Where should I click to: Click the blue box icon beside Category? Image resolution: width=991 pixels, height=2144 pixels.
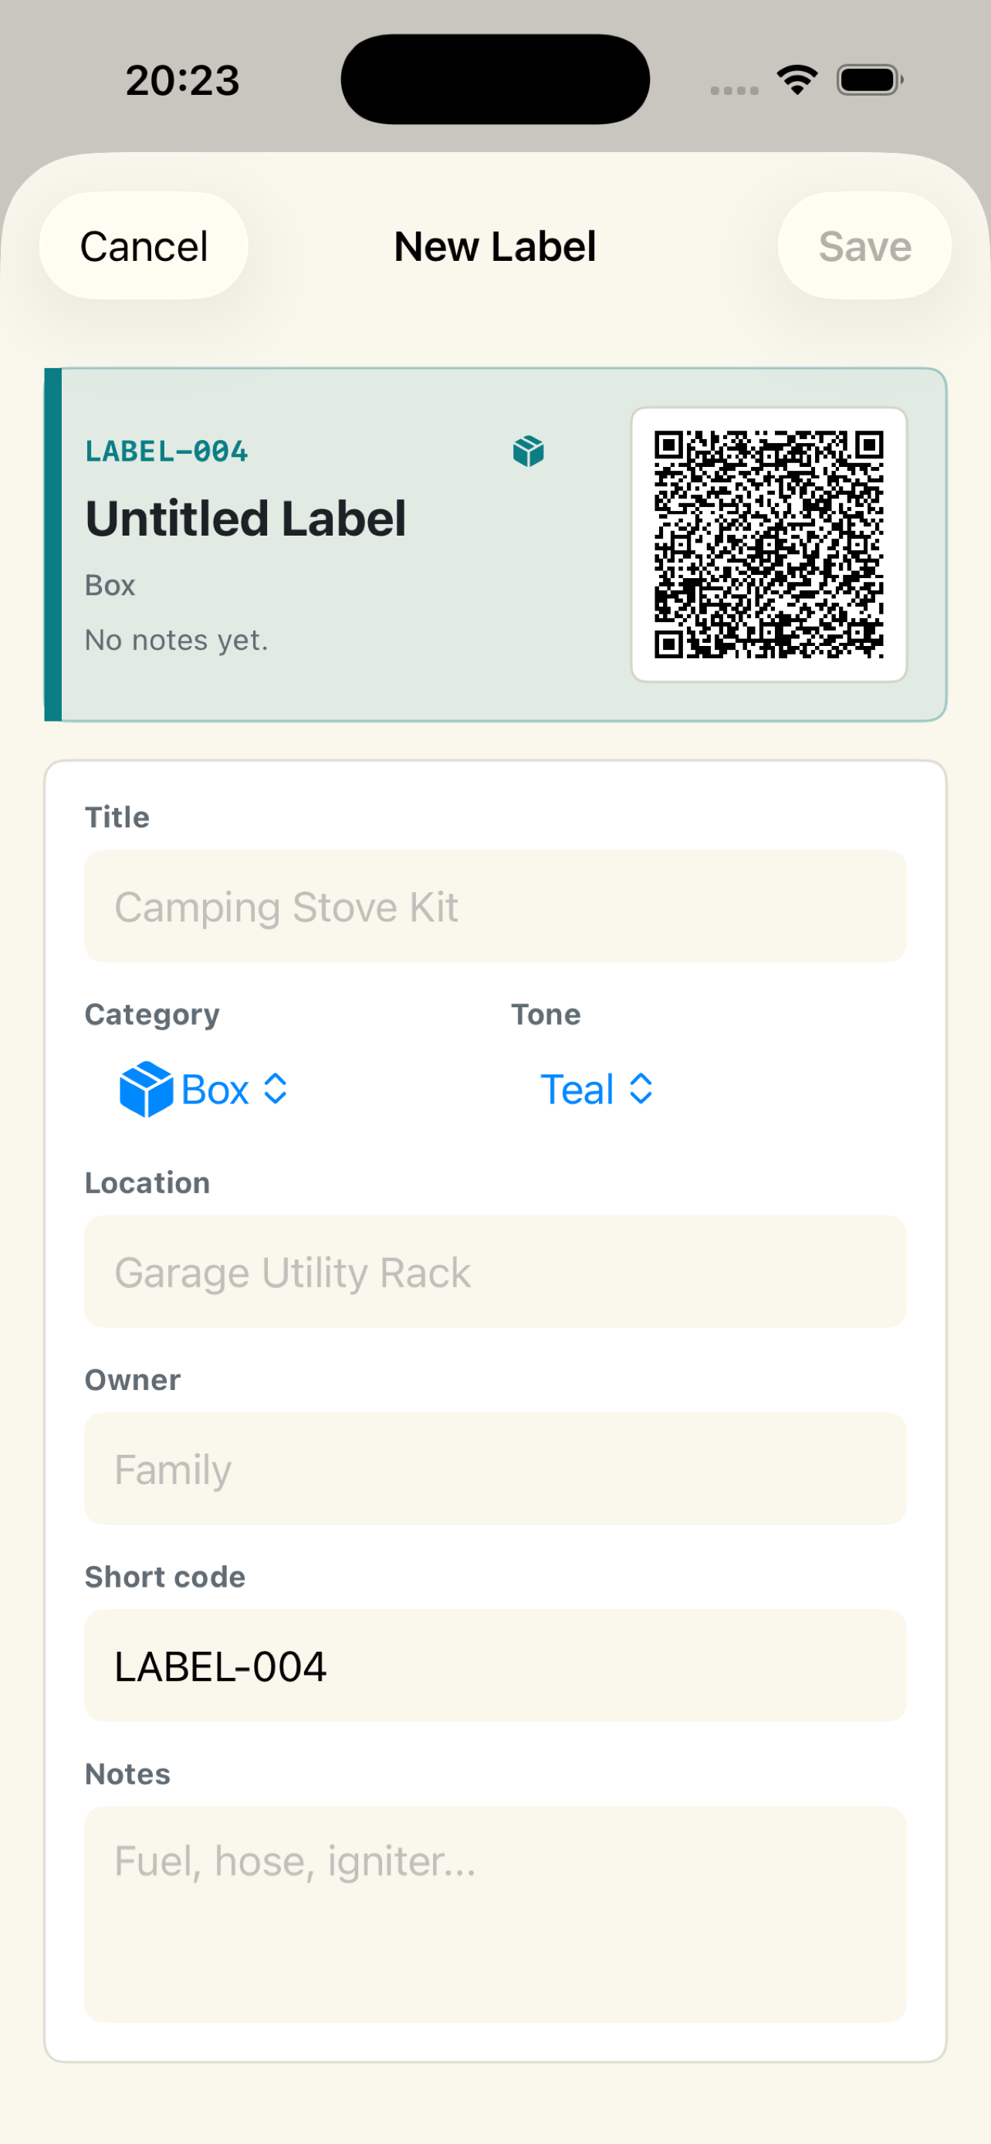(147, 1089)
